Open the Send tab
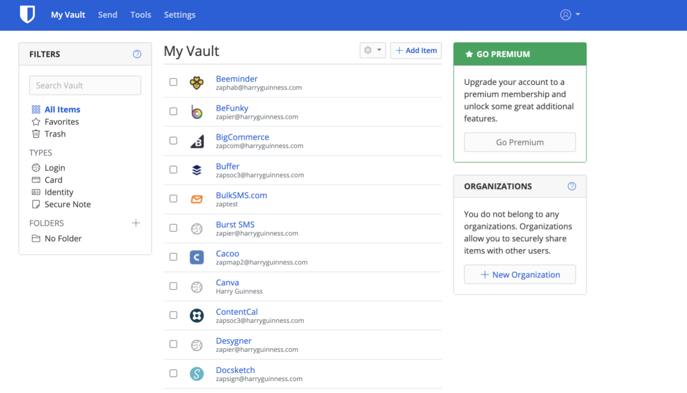Screen dimensions: 687x393 [x=108, y=15]
